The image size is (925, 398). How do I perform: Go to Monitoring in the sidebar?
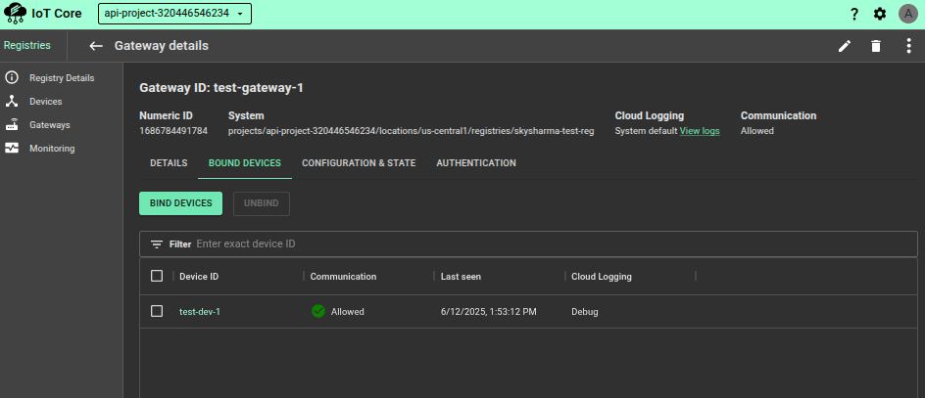point(52,149)
